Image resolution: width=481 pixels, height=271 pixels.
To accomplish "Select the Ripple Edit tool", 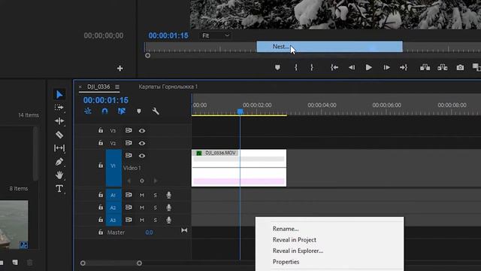I will point(59,121).
